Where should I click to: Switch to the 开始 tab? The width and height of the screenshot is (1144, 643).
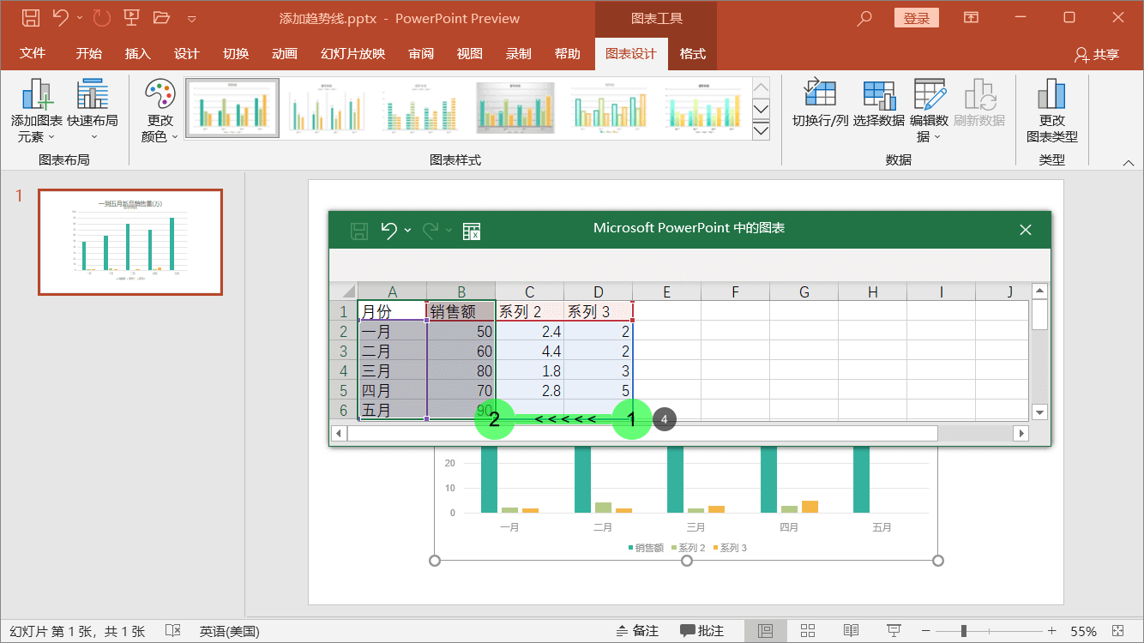coord(88,54)
